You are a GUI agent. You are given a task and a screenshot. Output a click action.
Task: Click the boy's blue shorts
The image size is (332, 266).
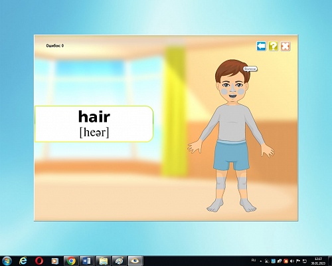[x=232, y=155]
